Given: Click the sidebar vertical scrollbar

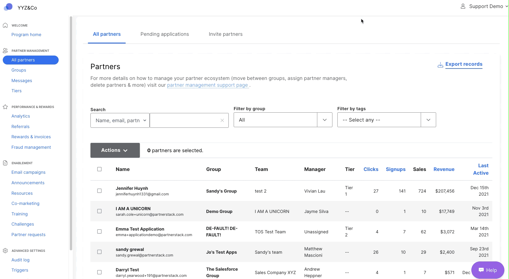Looking at the screenshot, I should (71, 133).
